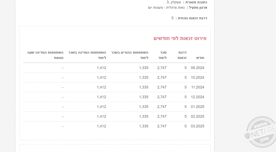Image resolution: width=276 pixels, height=152 pixels.
Task: Select the 11.2024 month cell
Action: point(197,87)
